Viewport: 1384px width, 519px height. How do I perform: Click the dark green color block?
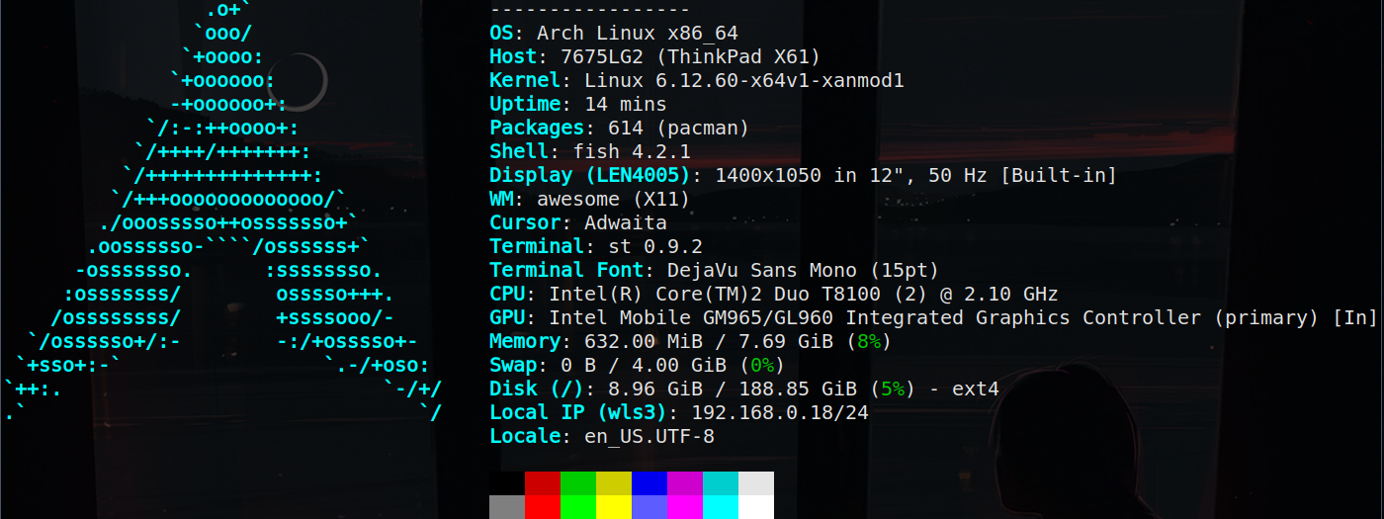coord(578,483)
